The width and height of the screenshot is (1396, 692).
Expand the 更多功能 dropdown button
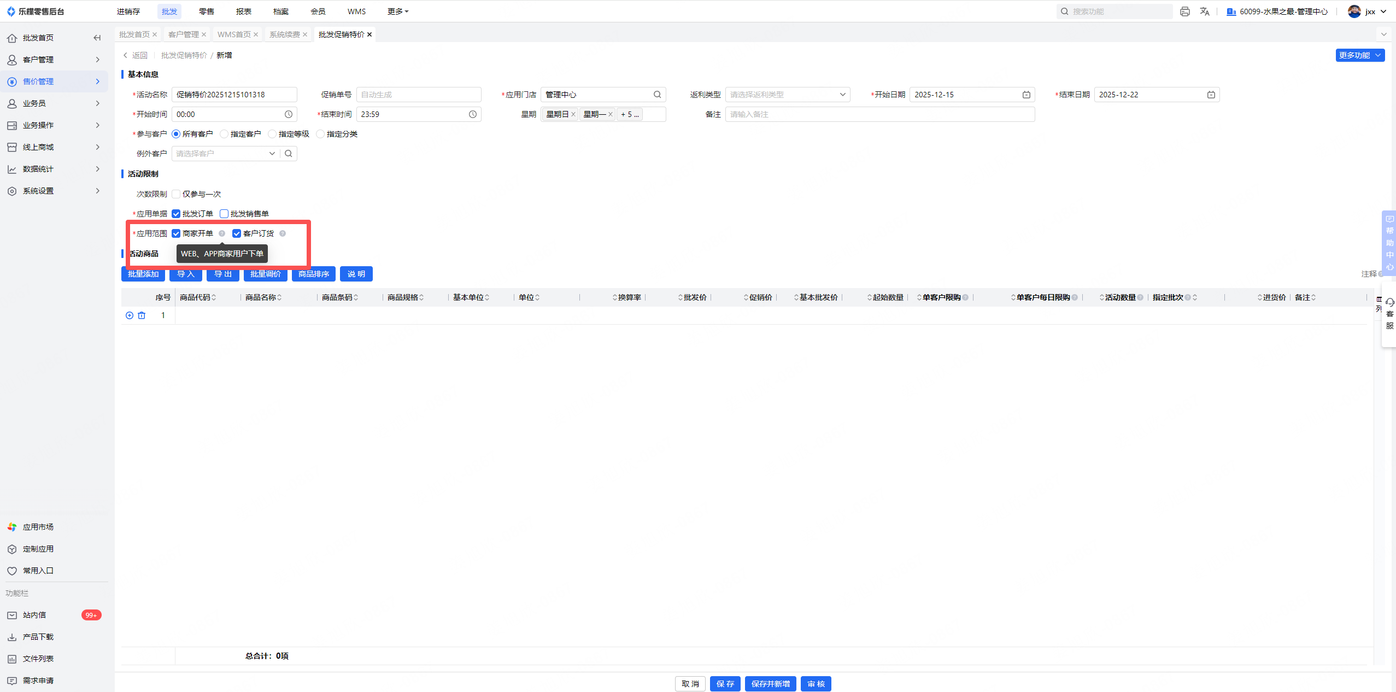(1359, 55)
